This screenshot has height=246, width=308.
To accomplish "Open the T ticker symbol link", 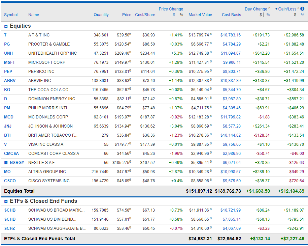I will 5,35.
